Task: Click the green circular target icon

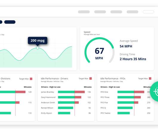Action: pos(154,91)
